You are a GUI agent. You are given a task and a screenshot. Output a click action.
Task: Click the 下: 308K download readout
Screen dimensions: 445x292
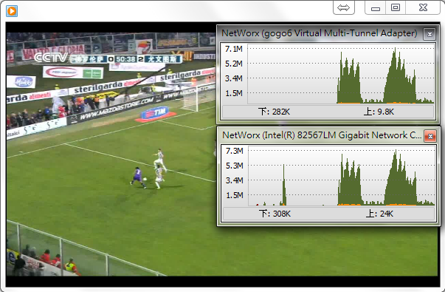coord(275,214)
